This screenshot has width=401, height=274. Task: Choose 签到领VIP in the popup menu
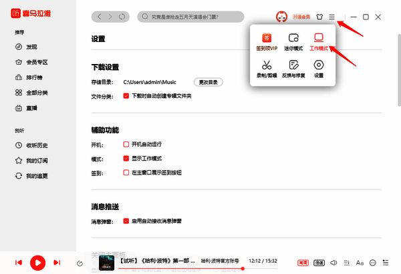coord(267,42)
